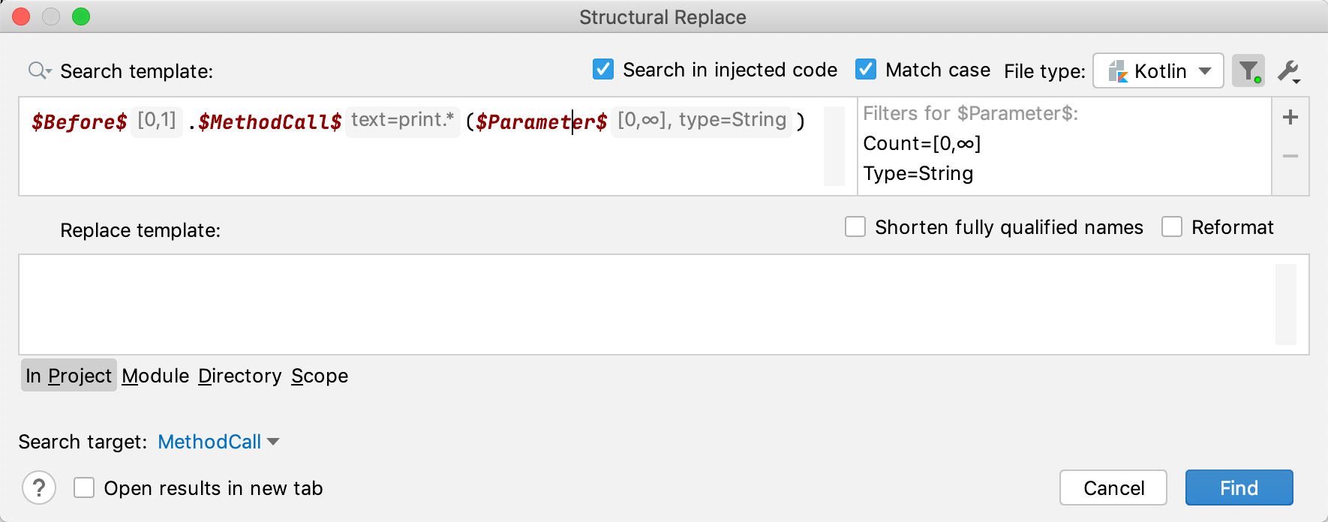Add a new variable filter with plus icon
This screenshot has width=1328, height=522.
(x=1290, y=117)
